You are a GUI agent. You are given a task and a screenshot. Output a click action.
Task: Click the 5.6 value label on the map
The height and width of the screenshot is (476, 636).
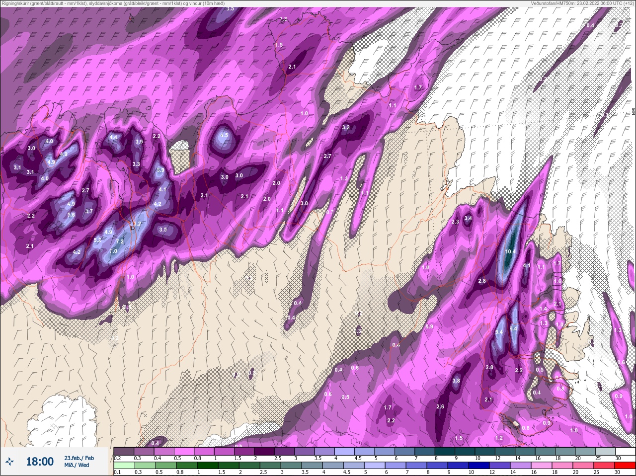tap(71, 215)
